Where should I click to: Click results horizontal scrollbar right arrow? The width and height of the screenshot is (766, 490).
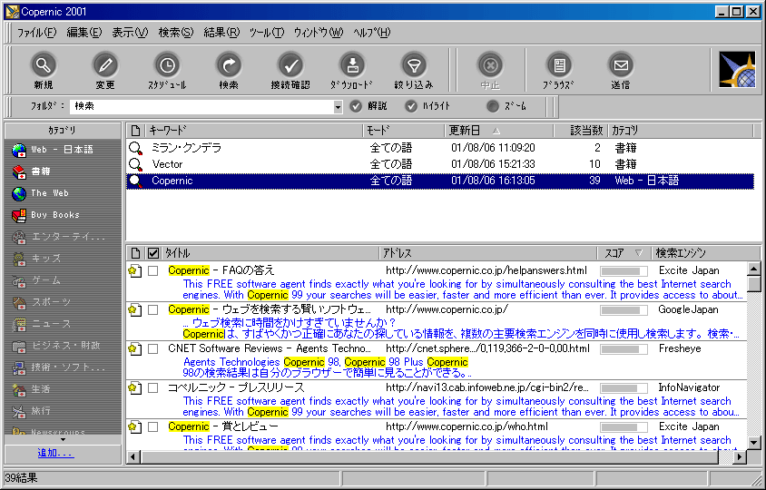(x=740, y=457)
